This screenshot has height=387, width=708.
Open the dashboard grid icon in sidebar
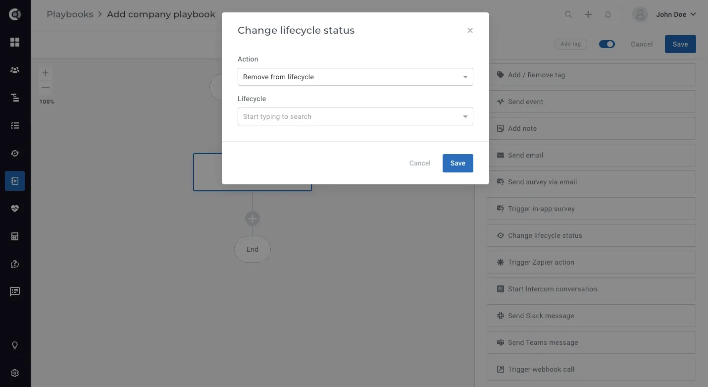tap(15, 42)
